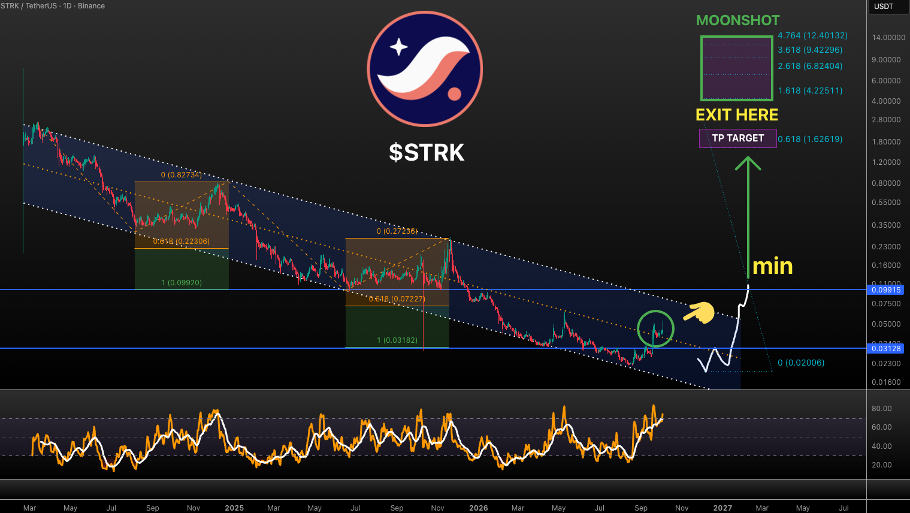Click the 20.00 RSI scale value
The width and height of the screenshot is (910, 513).
882,465
